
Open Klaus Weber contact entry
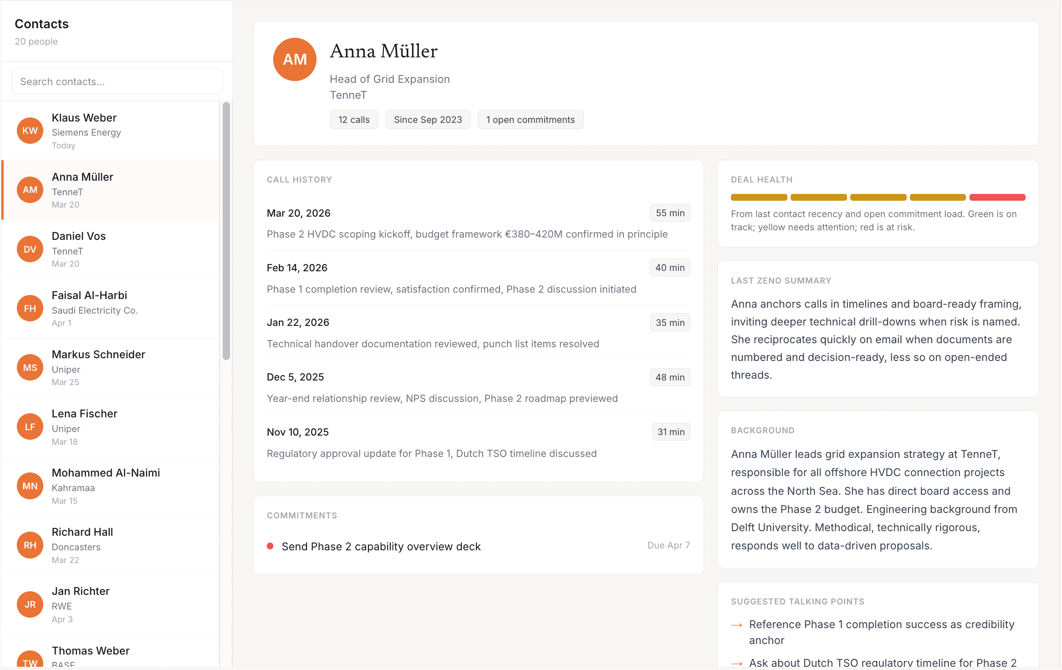pyautogui.click(x=111, y=131)
